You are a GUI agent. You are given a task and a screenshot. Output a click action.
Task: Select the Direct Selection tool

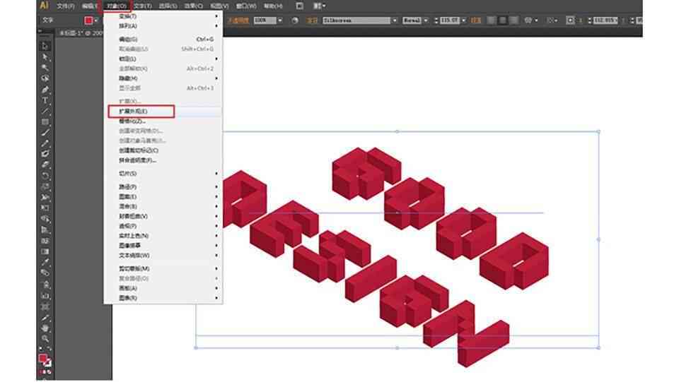45,57
